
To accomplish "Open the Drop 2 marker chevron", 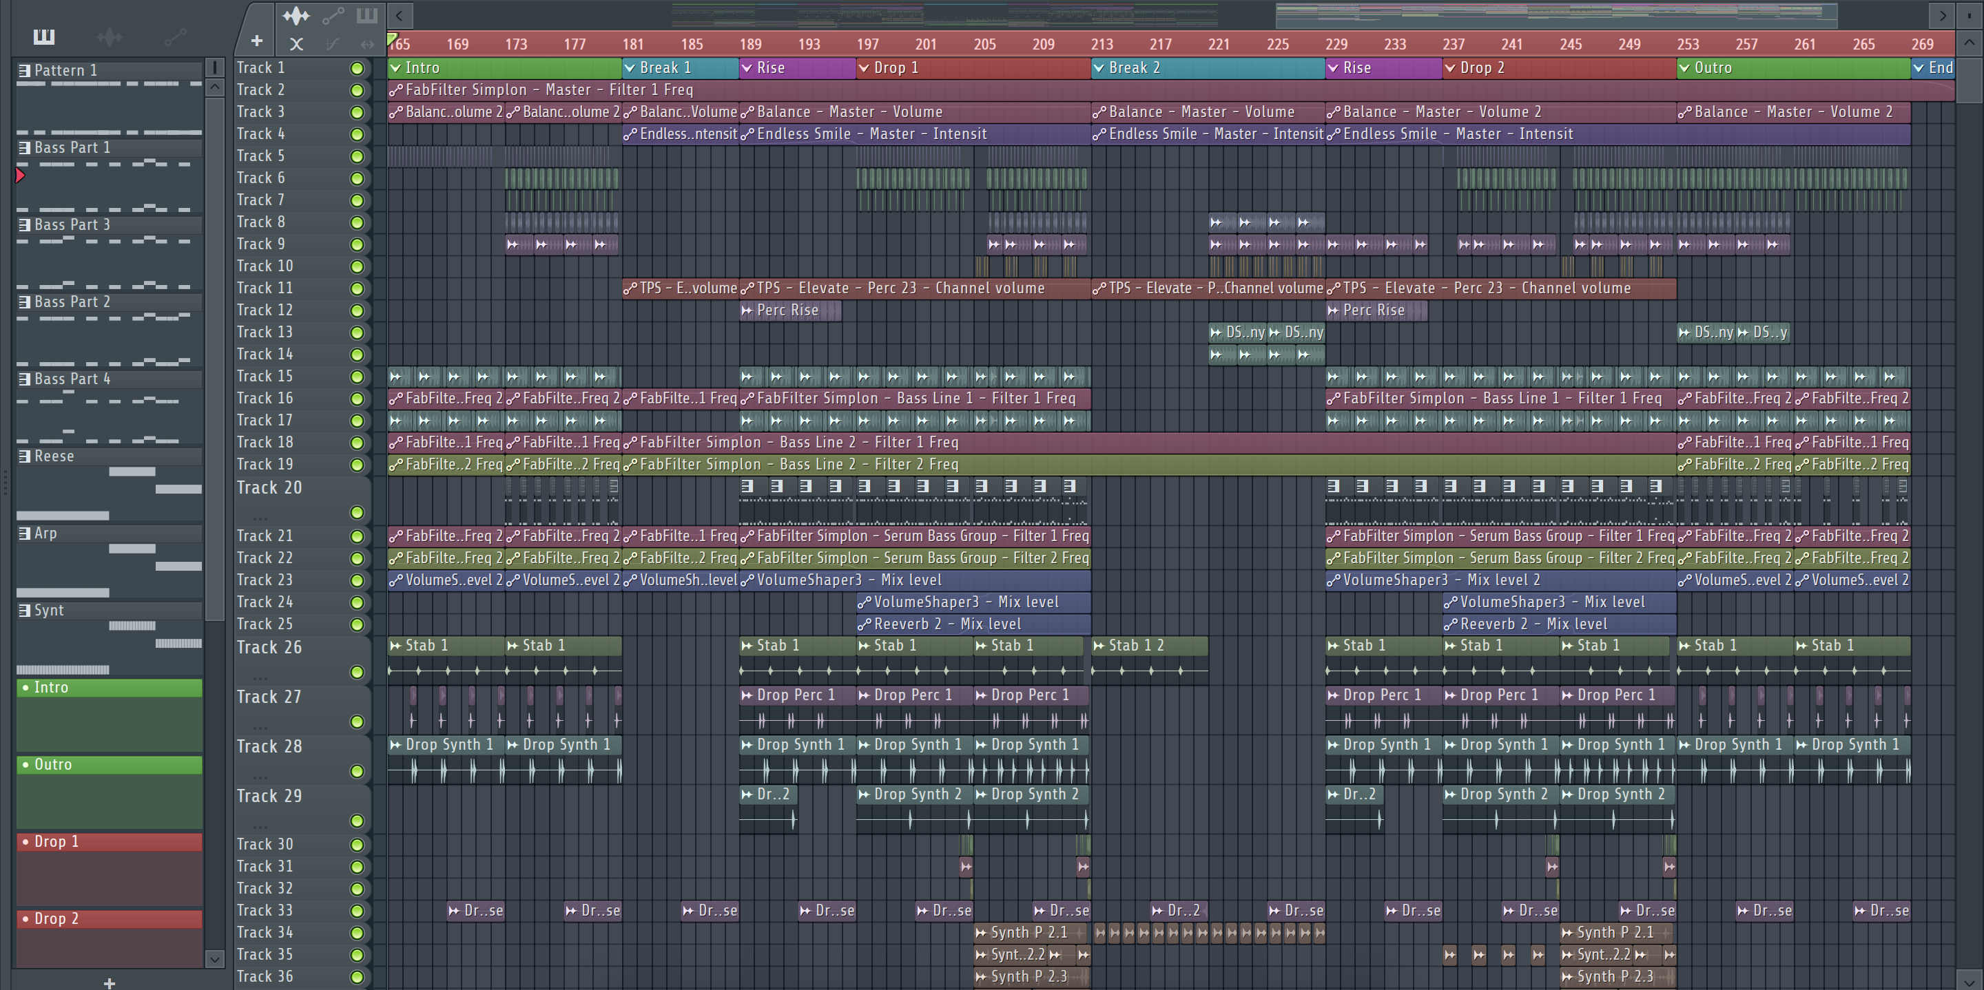I will (1450, 67).
